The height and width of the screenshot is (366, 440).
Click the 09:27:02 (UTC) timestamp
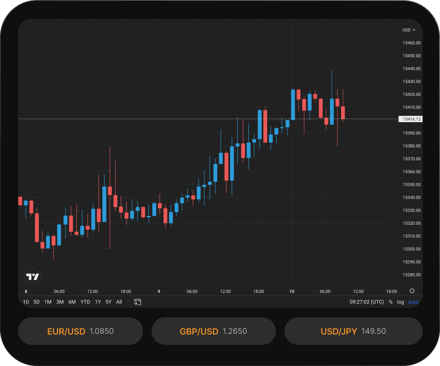(366, 302)
